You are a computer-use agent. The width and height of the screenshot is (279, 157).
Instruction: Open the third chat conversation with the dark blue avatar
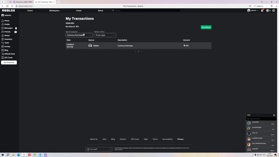point(261,134)
